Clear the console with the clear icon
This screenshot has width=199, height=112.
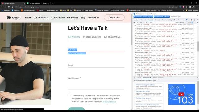pos(137,23)
